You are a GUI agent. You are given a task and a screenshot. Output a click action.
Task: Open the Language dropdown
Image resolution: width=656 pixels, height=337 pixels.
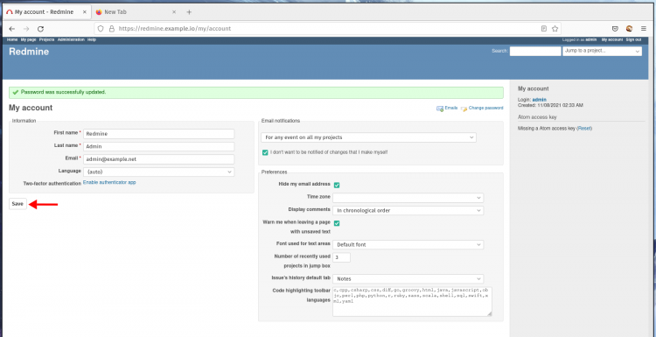point(158,172)
